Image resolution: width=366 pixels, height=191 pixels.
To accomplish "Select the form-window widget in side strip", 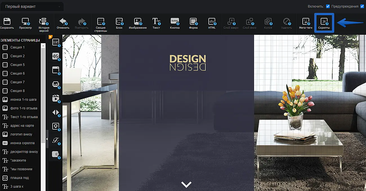I will pyautogui.click(x=56, y=42).
